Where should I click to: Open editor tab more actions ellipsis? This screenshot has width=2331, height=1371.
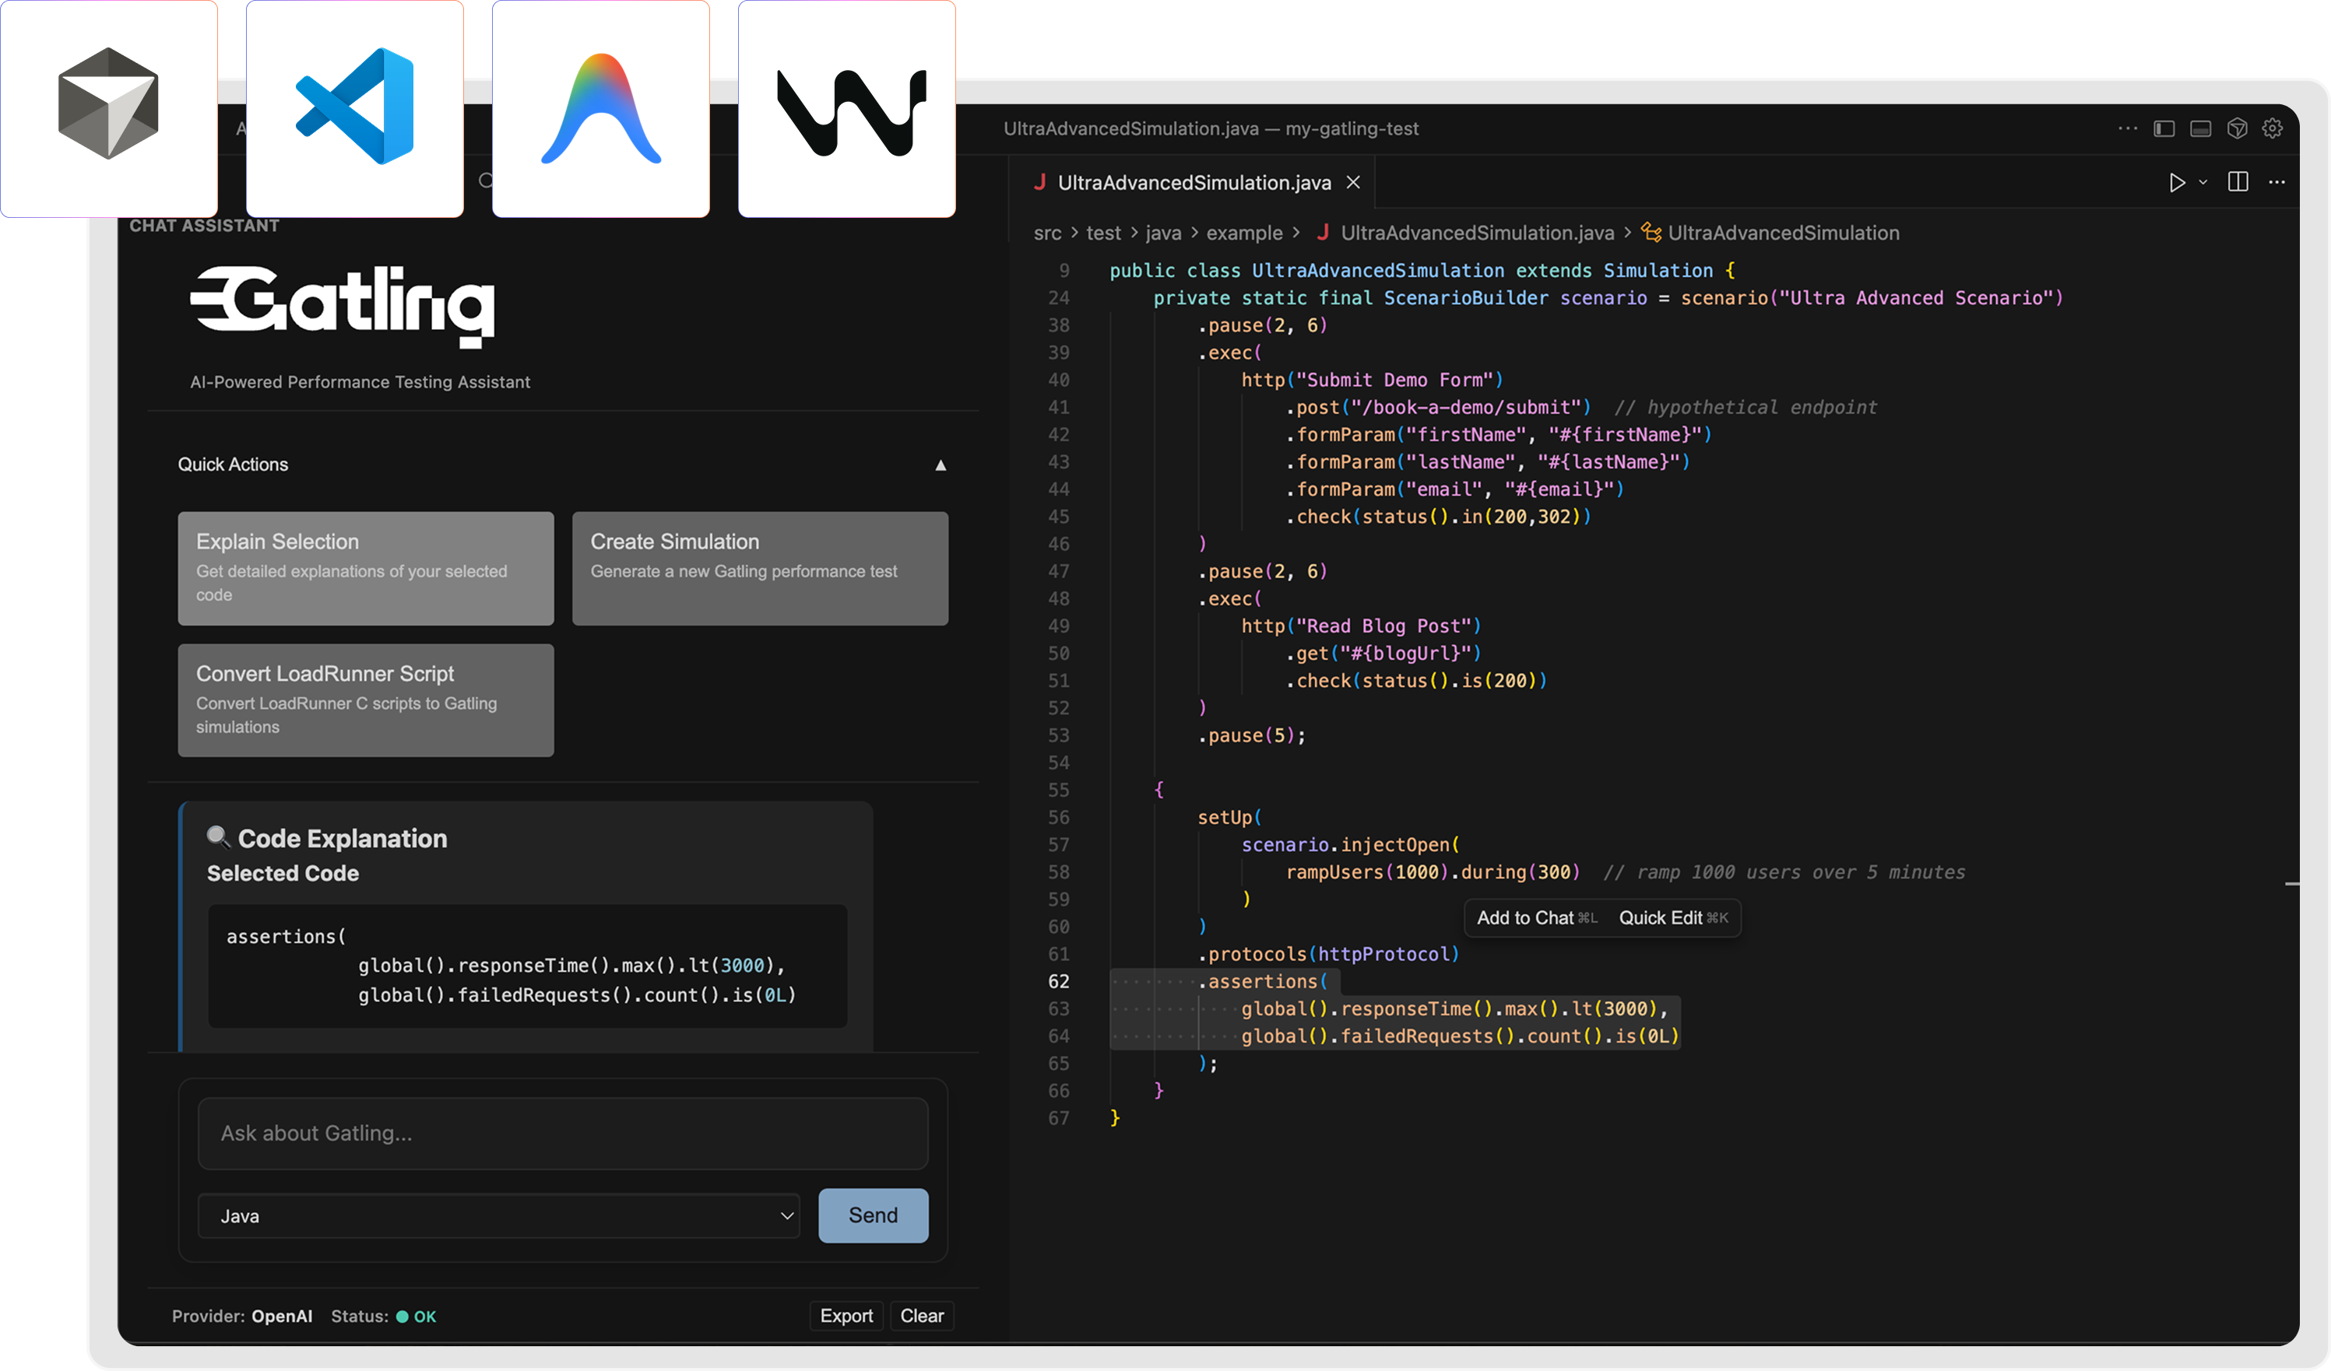2277,182
